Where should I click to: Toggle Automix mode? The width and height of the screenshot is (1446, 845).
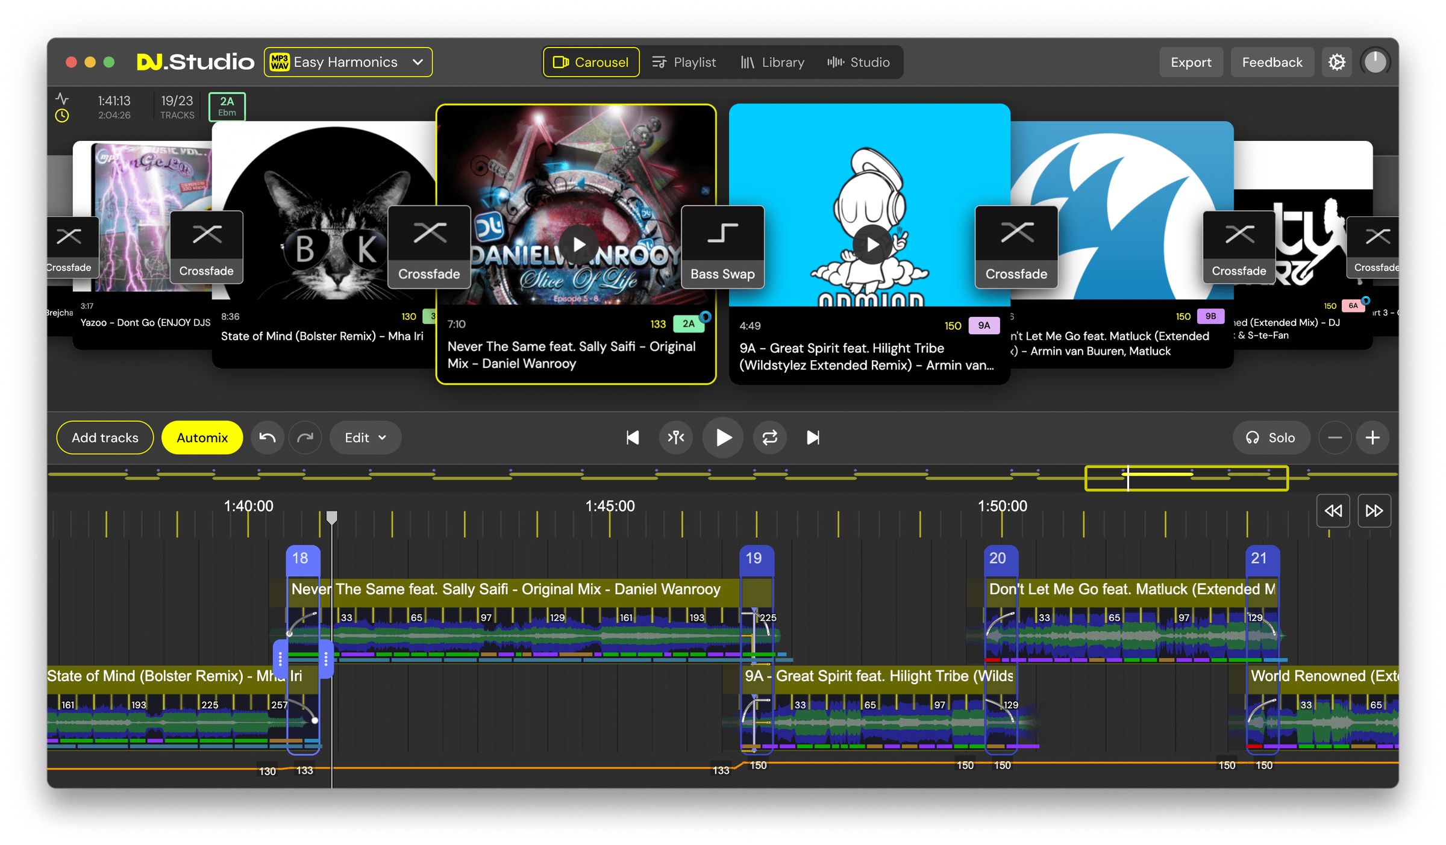click(202, 437)
